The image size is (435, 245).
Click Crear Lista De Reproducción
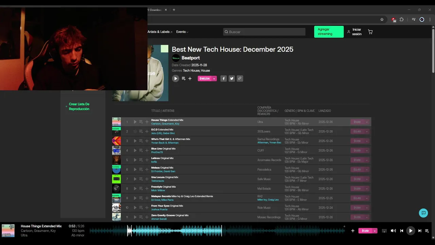click(x=79, y=107)
